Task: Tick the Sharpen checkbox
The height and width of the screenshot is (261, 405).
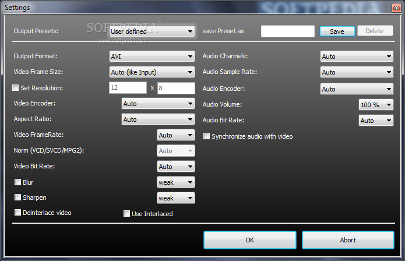Action: (x=17, y=197)
